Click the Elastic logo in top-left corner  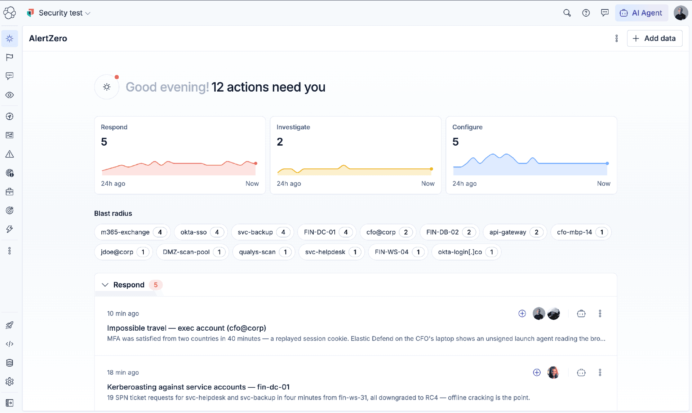click(x=10, y=13)
